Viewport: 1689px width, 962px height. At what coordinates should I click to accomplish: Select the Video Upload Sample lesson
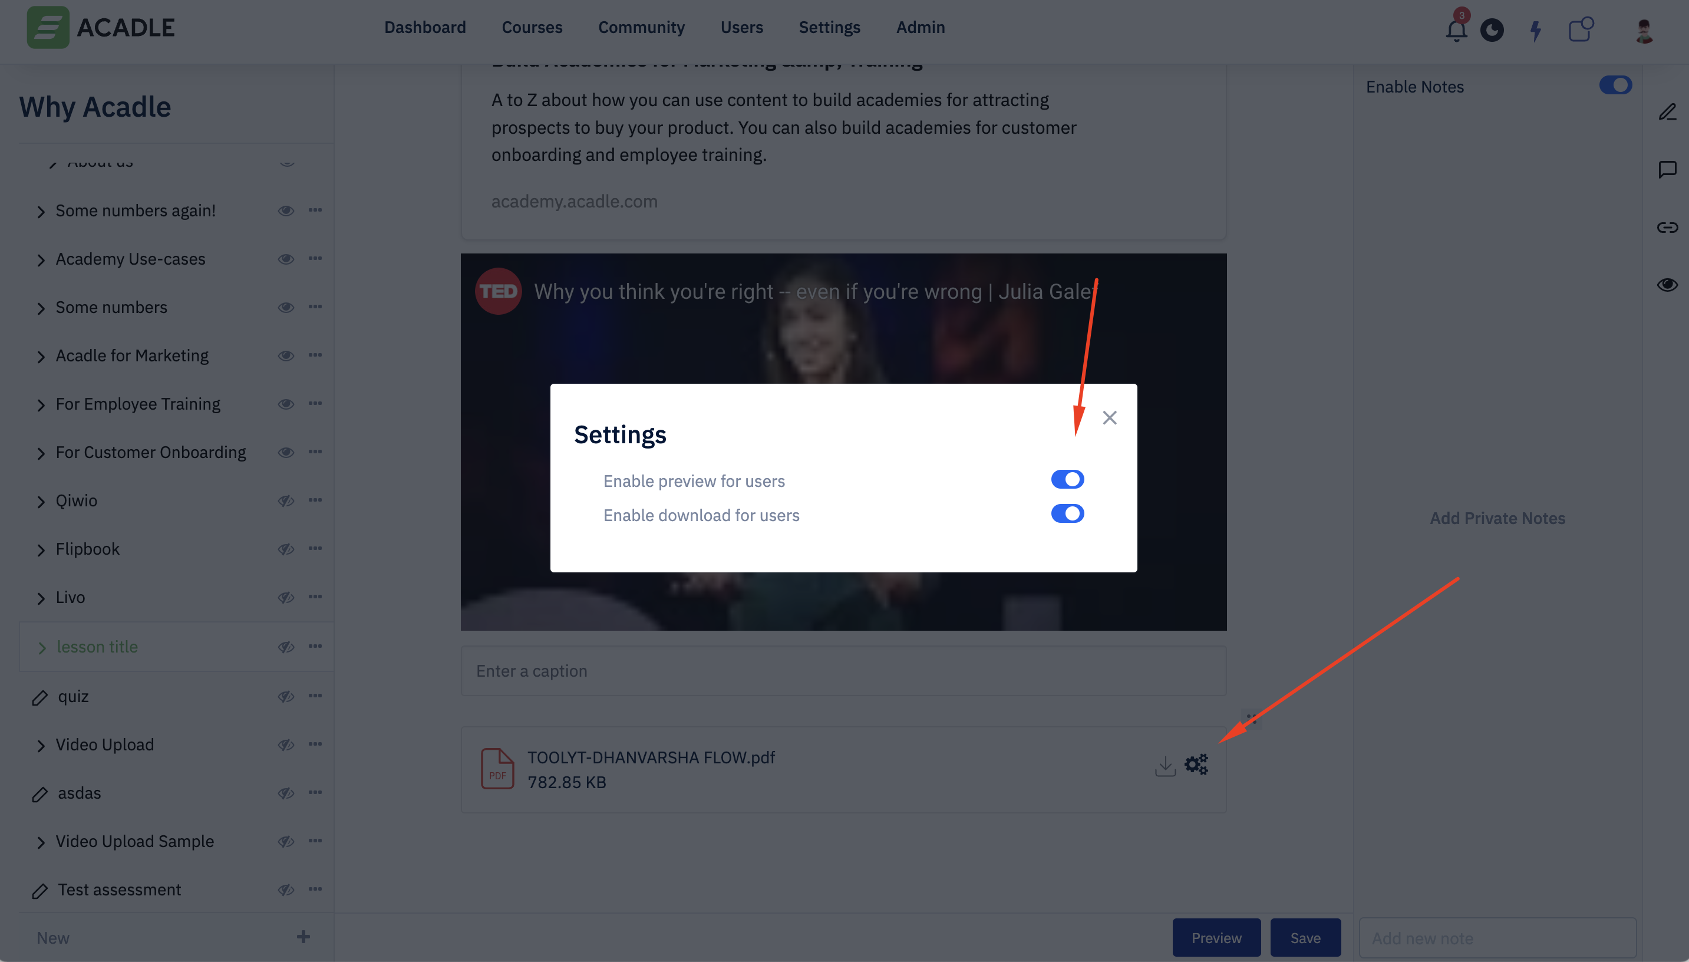click(134, 841)
